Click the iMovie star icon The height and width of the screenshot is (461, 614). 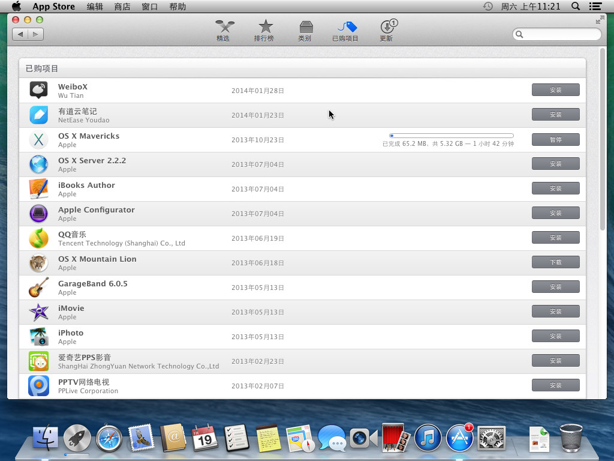click(x=39, y=312)
